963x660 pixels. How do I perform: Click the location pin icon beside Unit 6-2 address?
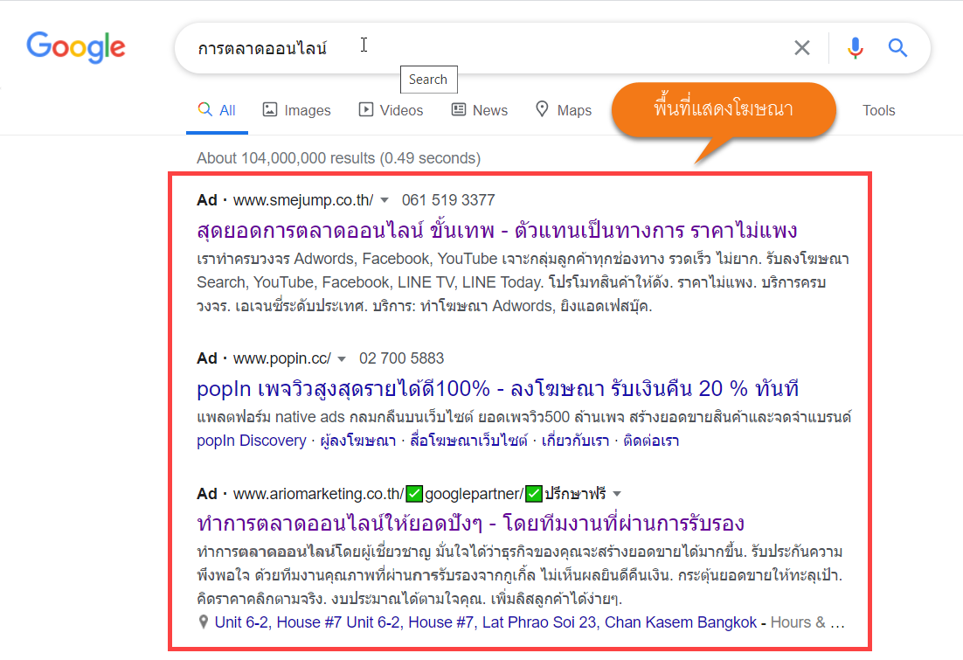[204, 622]
